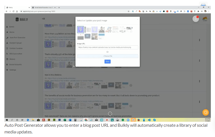The height and width of the screenshot is (137, 215).
Task: Open Windows search from taskbar
Action: pos(12,120)
